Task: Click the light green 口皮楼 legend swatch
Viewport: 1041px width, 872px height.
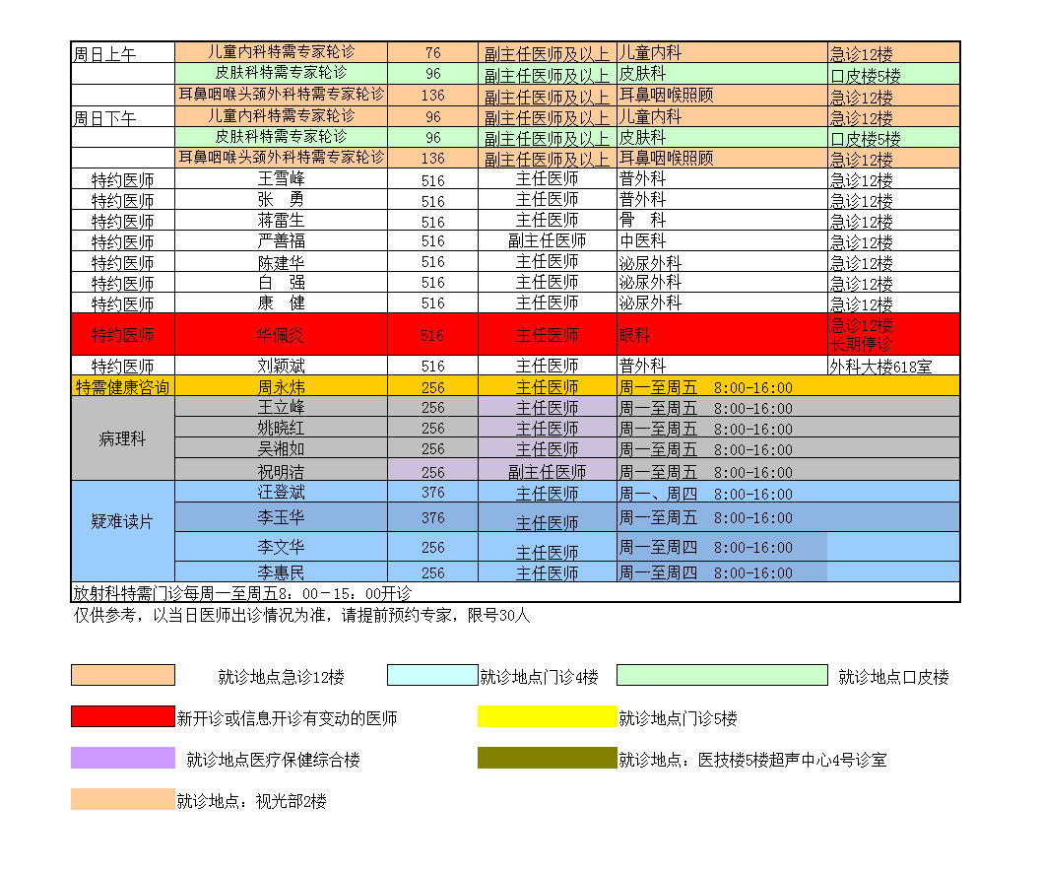Action: click(x=722, y=675)
